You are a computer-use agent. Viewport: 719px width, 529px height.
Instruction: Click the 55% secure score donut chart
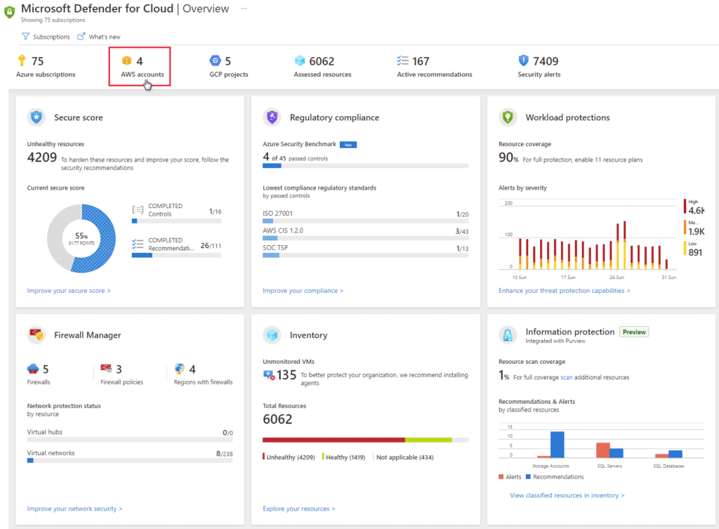coord(81,239)
